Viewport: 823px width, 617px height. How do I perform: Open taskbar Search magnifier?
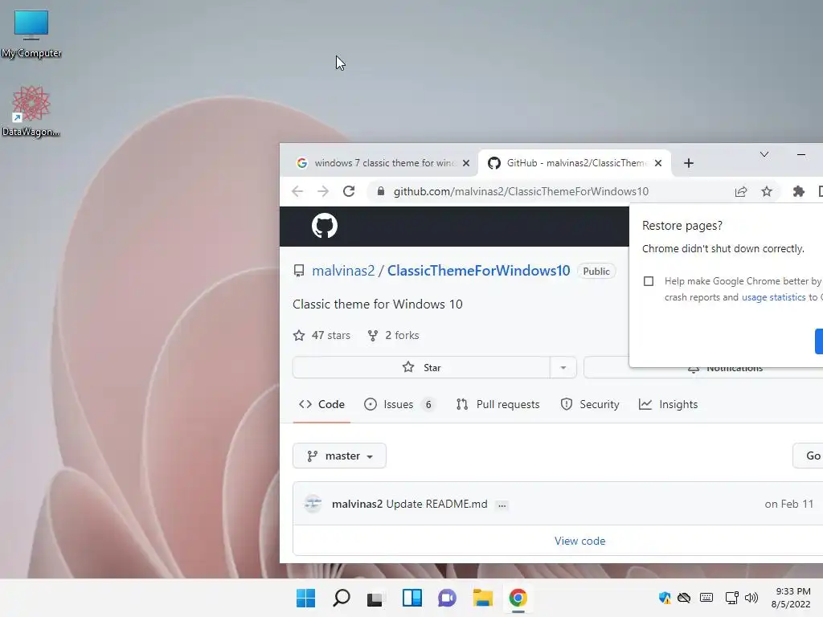[x=341, y=598]
